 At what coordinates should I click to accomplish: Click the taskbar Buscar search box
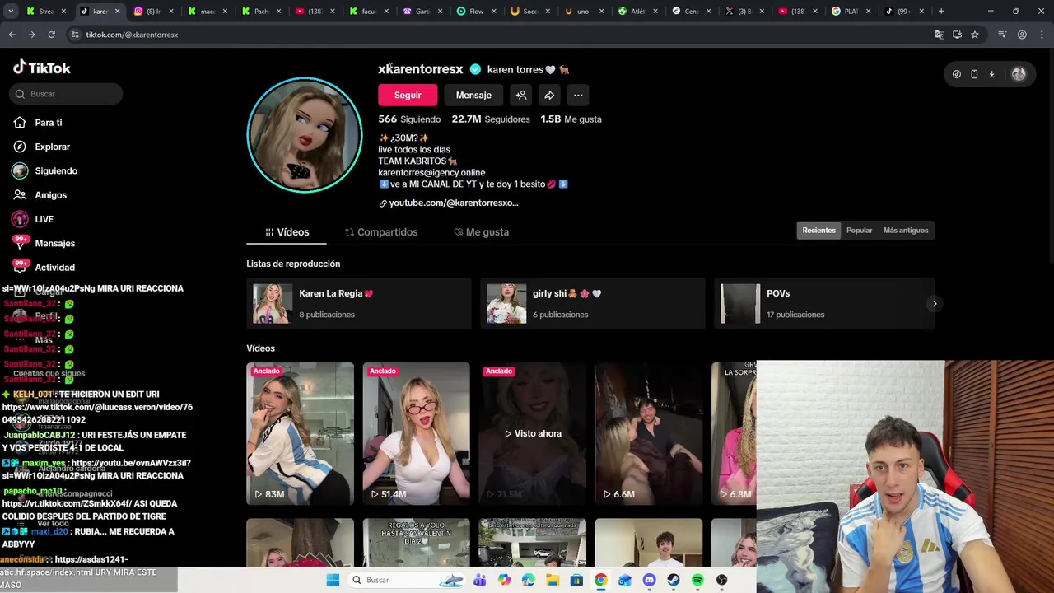409,580
